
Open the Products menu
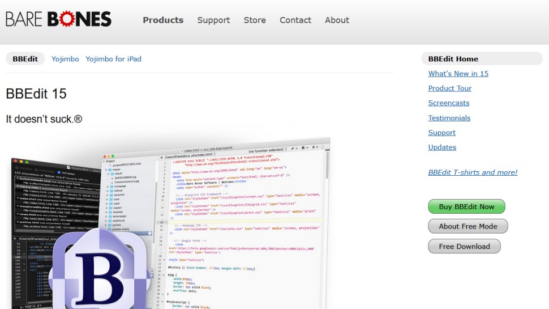coord(163,20)
